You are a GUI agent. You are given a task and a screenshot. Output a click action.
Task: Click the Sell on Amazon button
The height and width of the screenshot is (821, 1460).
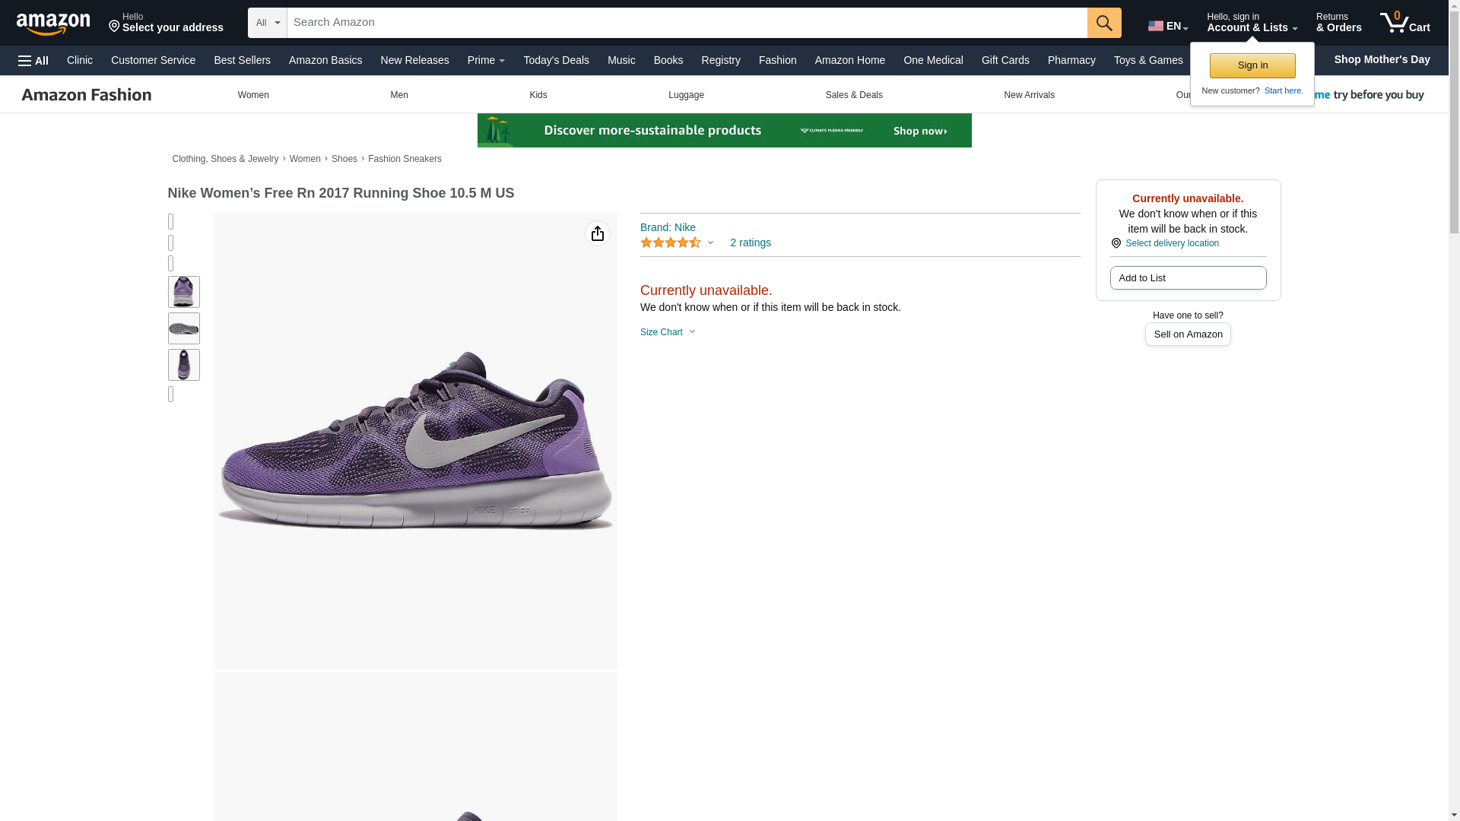click(1188, 334)
